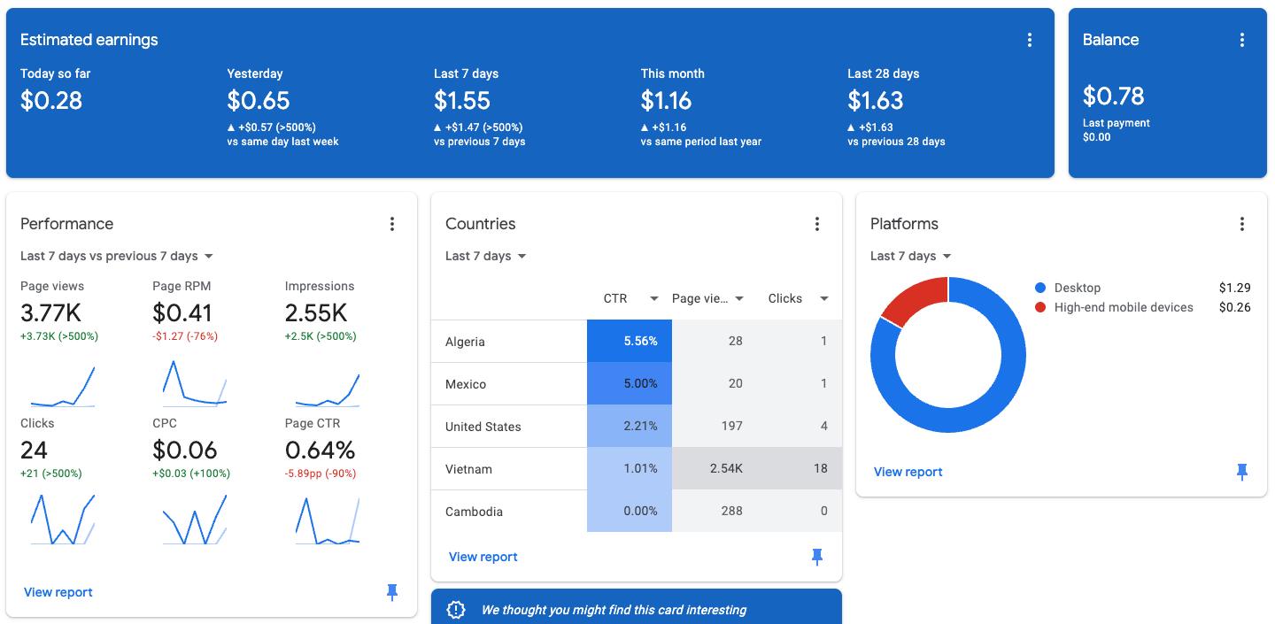
Task: Pin the Countries card
Action: coord(816,557)
